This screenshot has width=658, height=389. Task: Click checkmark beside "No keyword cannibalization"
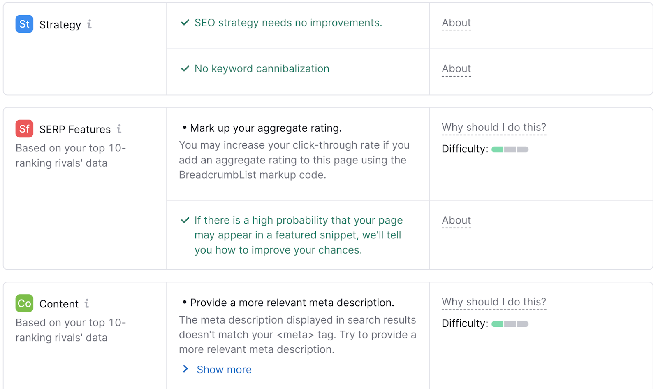[184, 69]
